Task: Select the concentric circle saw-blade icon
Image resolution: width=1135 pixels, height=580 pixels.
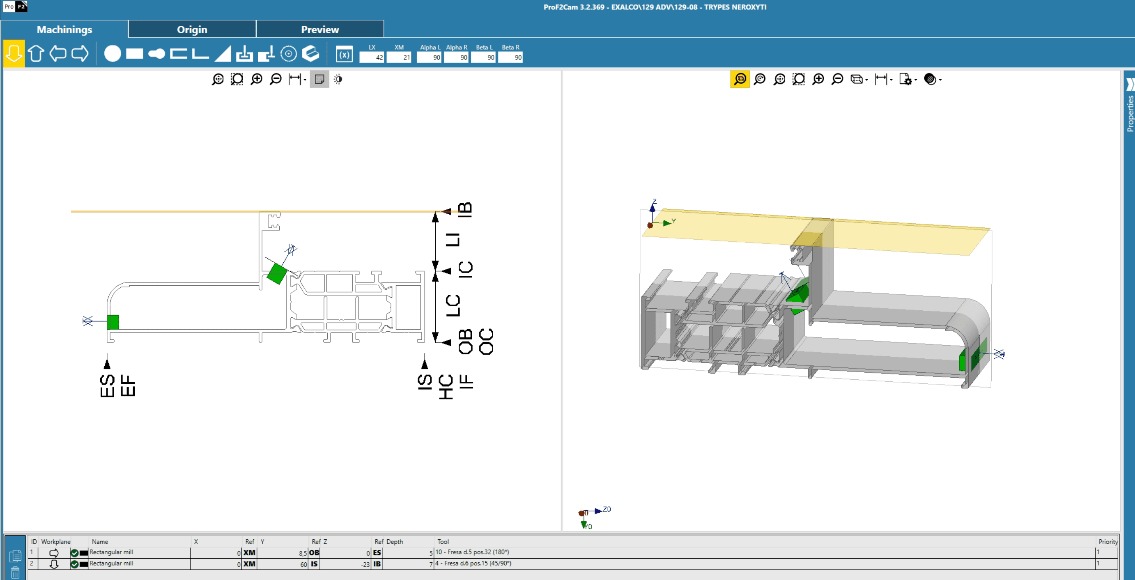Action: (289, 54)
